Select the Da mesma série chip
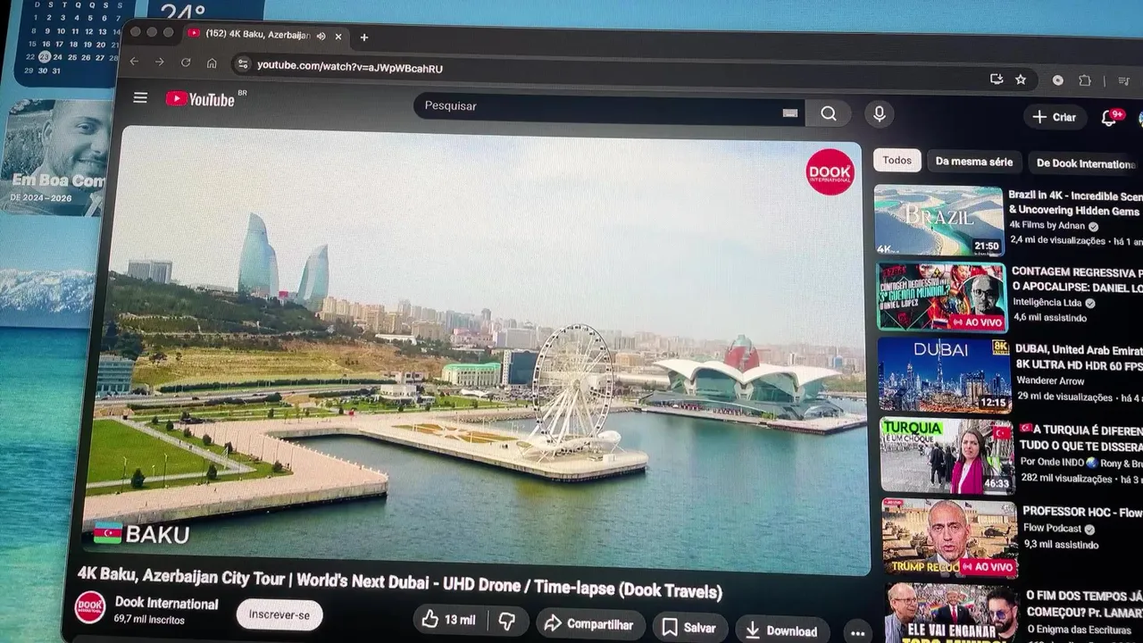 973,163
